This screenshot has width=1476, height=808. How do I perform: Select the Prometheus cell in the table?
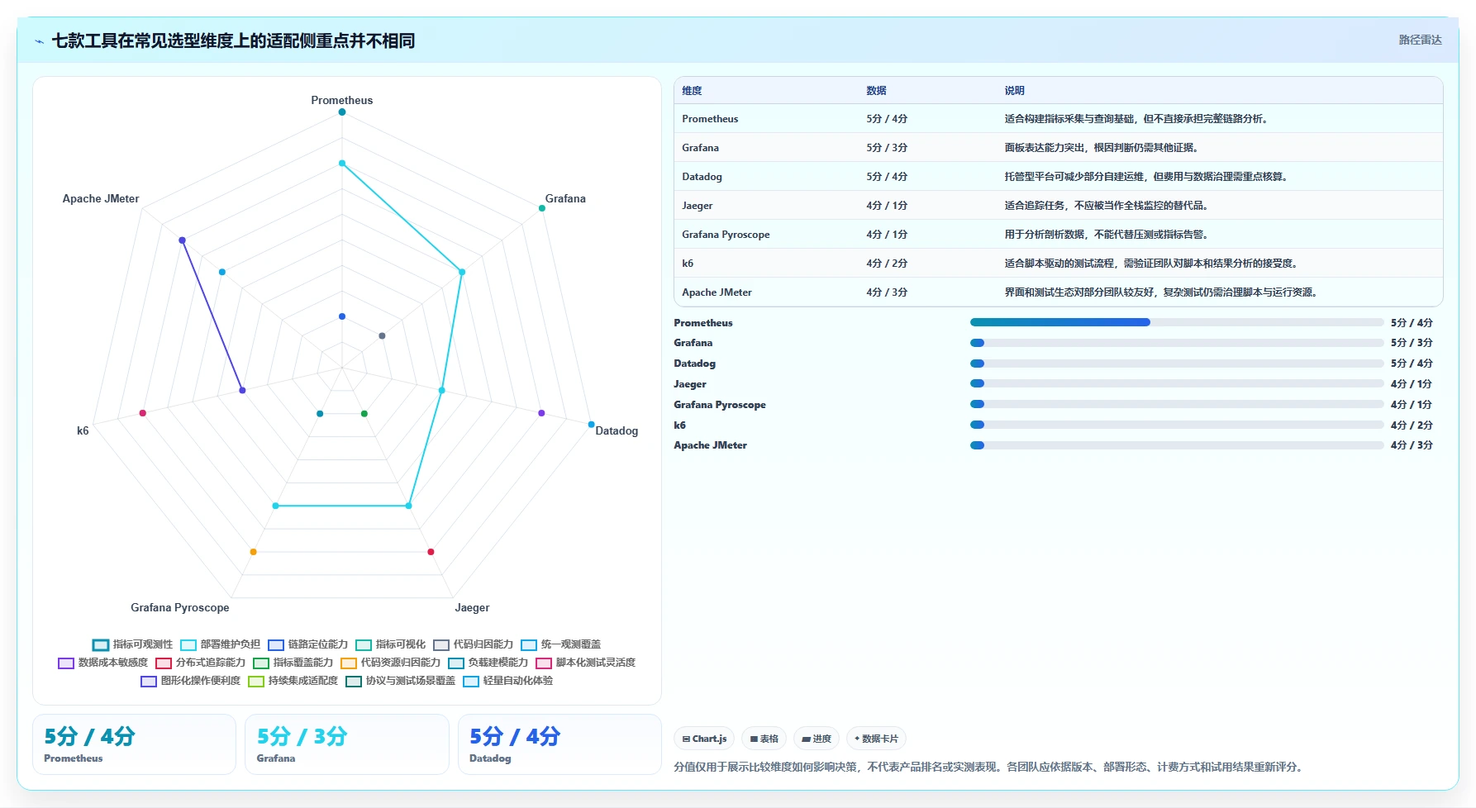tap(710, 119)
